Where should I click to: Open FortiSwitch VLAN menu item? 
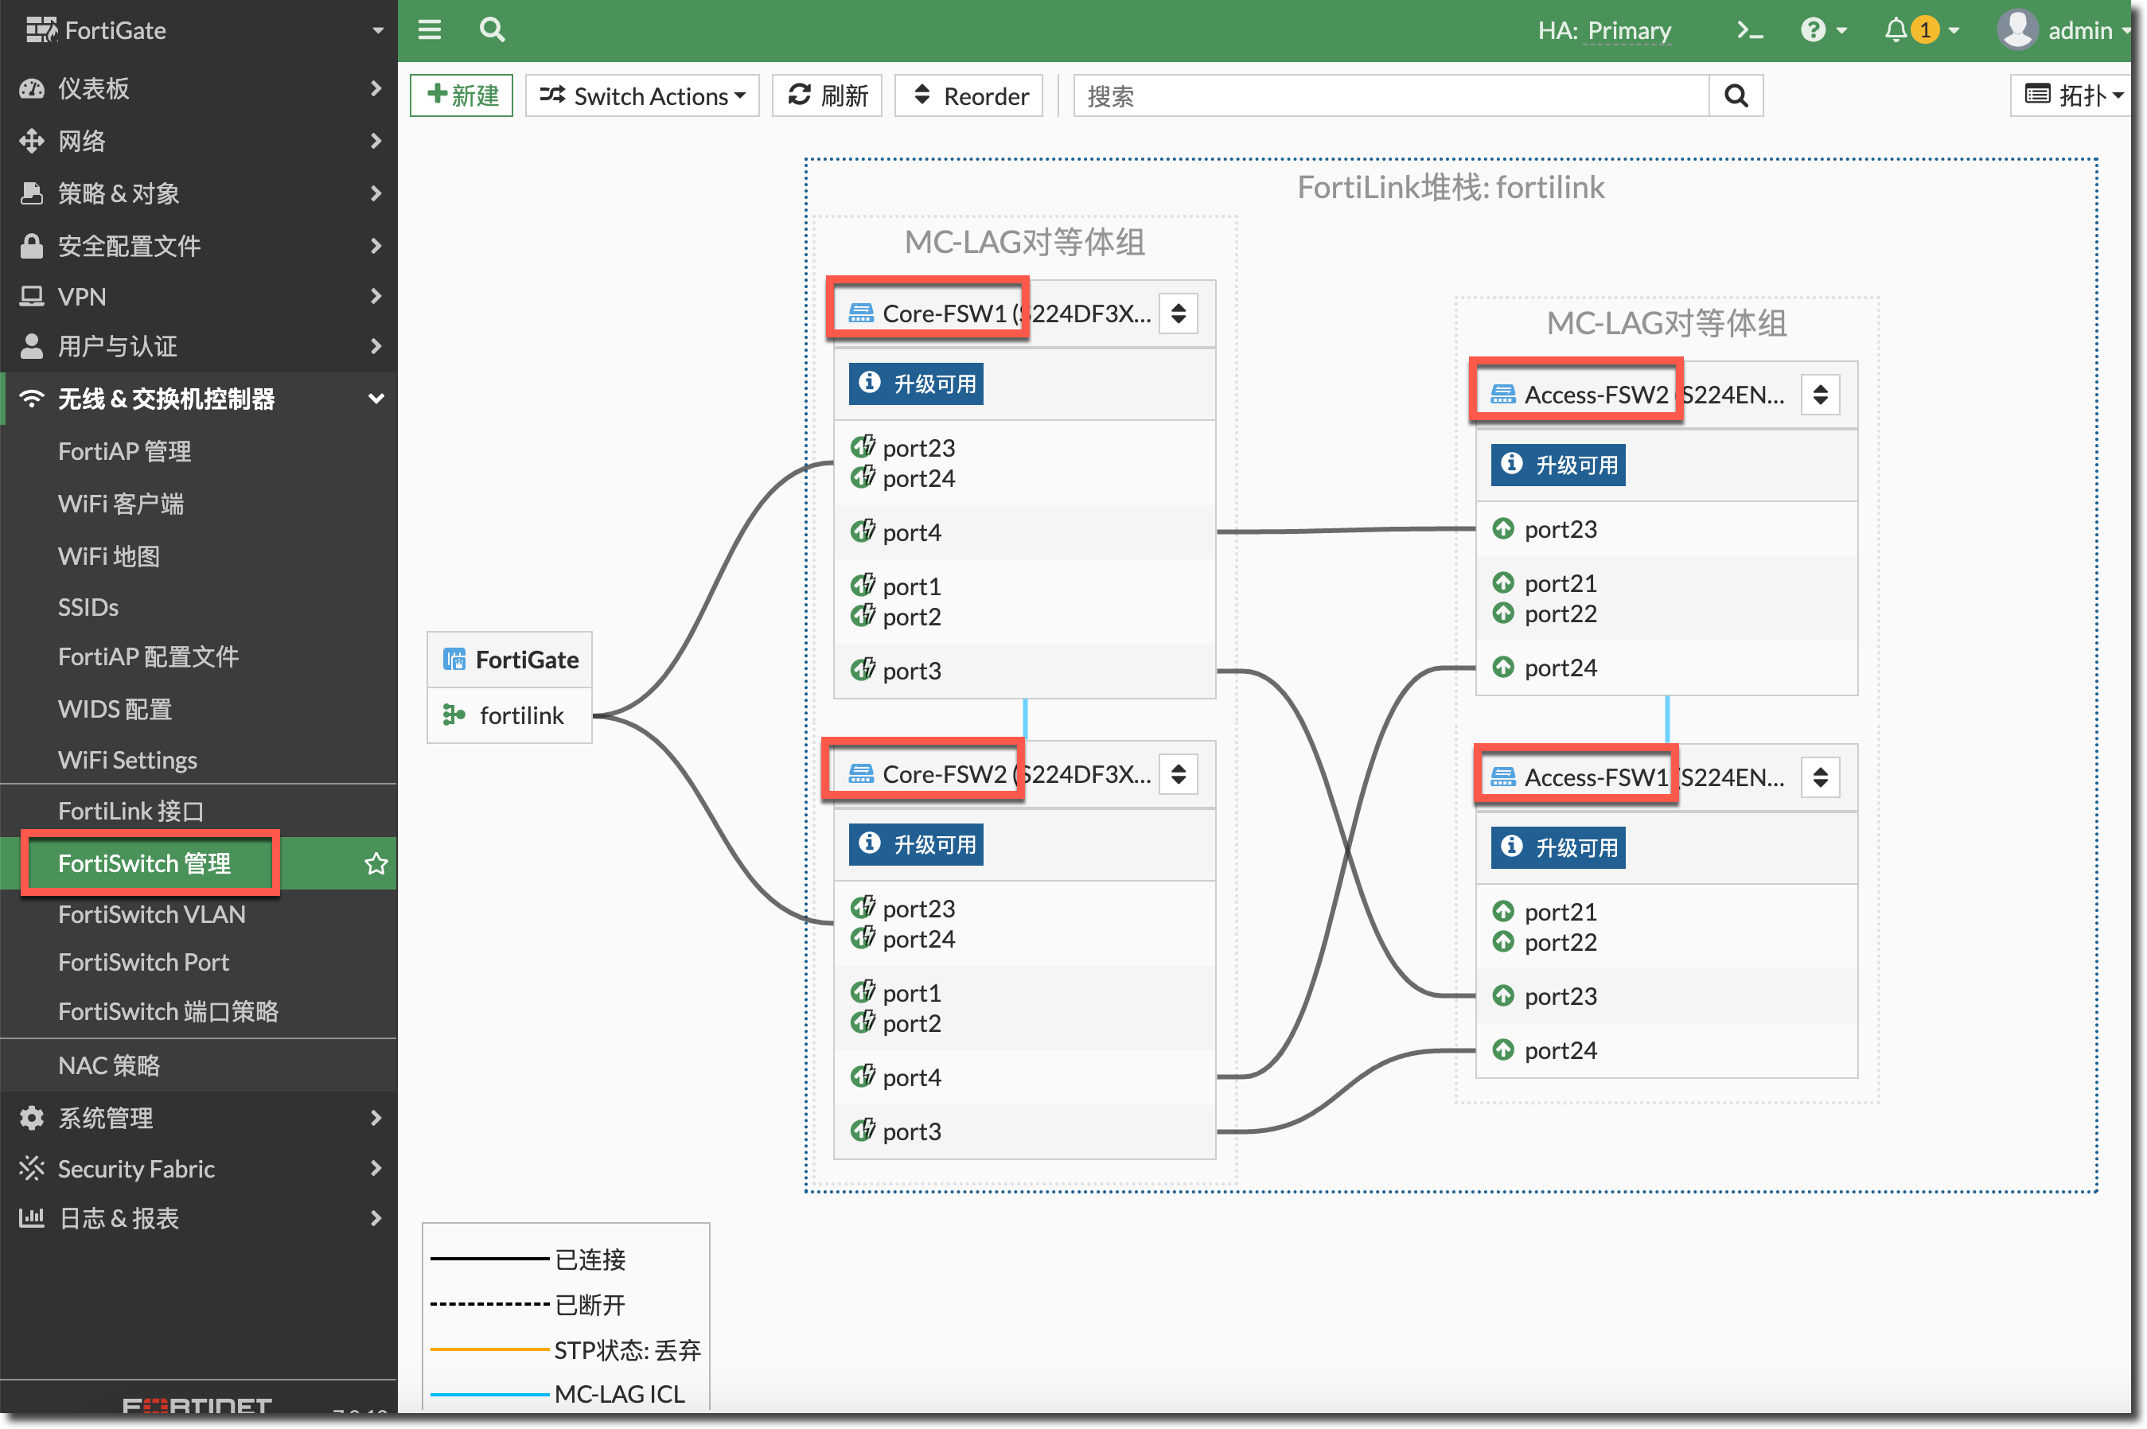151,914
